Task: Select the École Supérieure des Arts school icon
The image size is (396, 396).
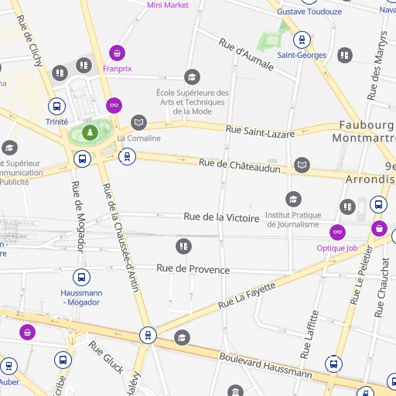Action: click(192, 77)
